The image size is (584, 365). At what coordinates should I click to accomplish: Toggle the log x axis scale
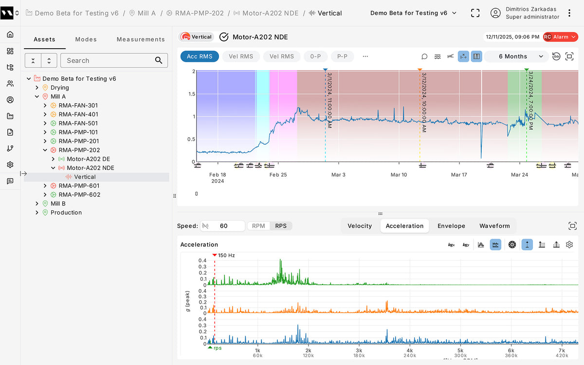[x=451, y=245]
